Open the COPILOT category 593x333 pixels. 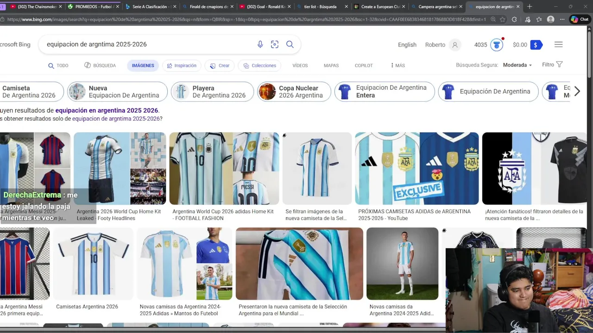[x=364, y=66]
